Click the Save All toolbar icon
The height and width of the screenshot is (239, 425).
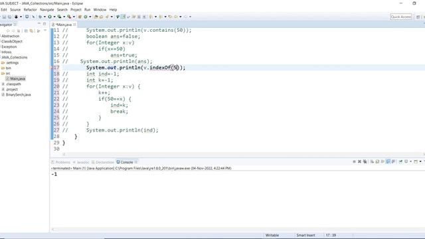tap(9, 17)
